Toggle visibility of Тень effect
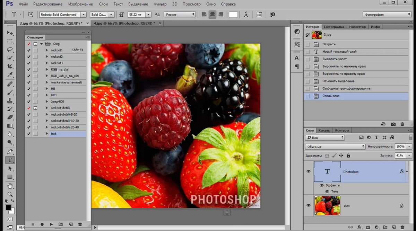 tap(327, 192)
